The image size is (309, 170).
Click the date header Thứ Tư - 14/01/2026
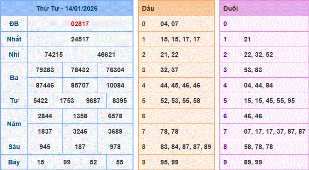coord(67,8)
